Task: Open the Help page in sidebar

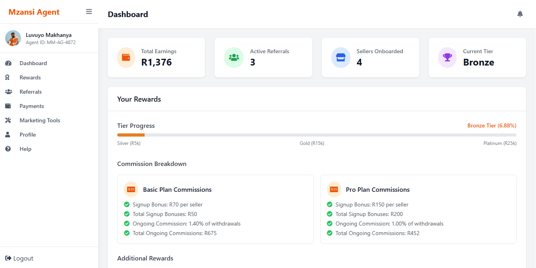Action: [25, 149]
